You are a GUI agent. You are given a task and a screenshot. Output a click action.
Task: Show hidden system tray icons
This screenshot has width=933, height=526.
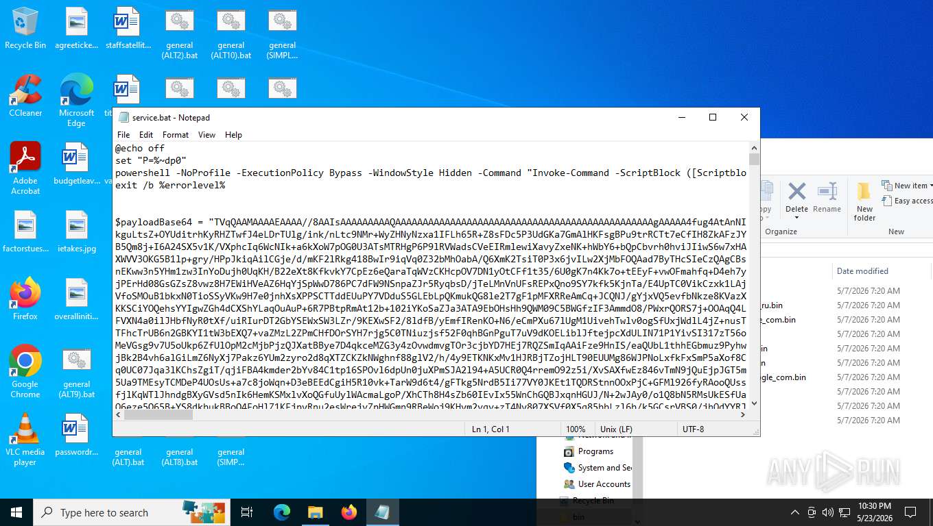pyautogui.click(x=794, y=512)
